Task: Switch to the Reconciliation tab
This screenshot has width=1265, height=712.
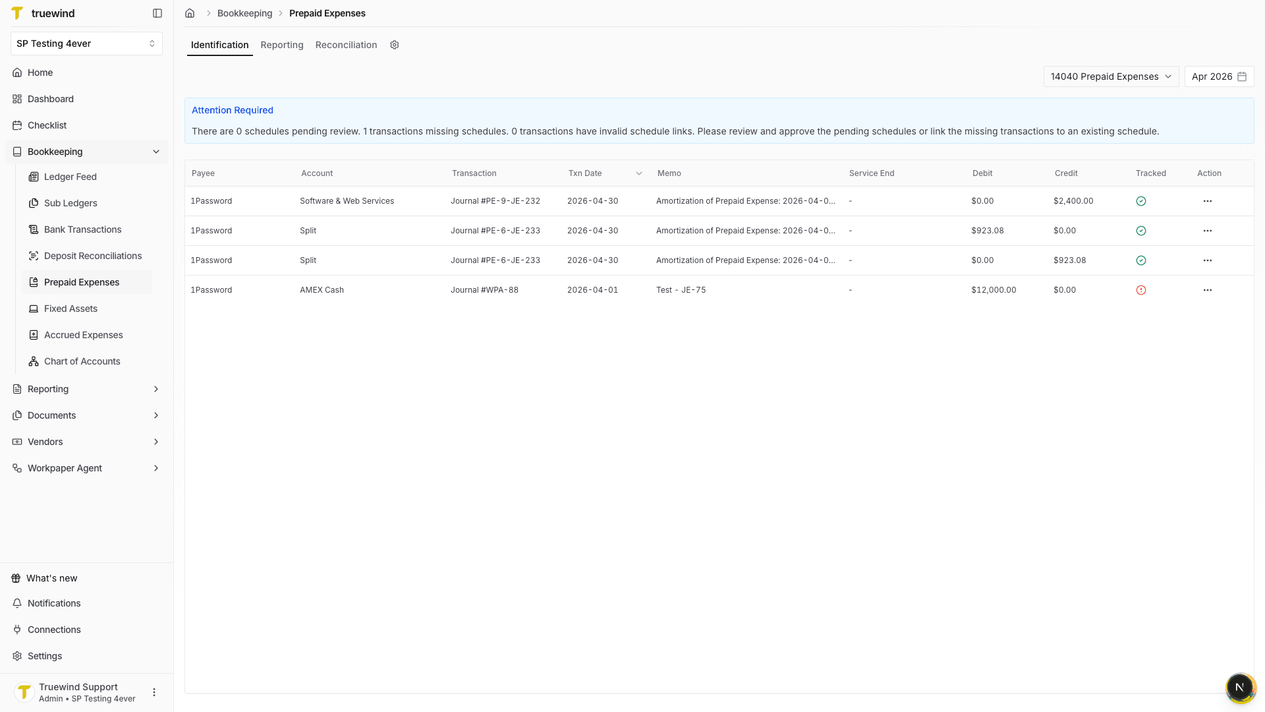Action: tap(346, 45)
